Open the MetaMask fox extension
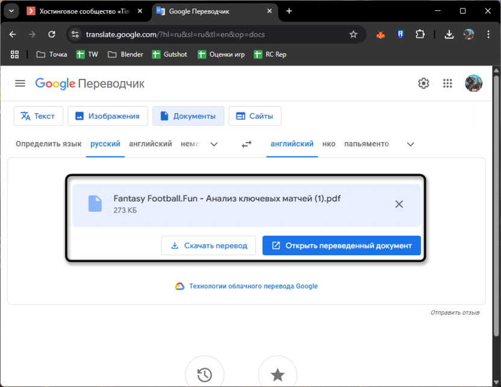 click(x=380, y=34)
